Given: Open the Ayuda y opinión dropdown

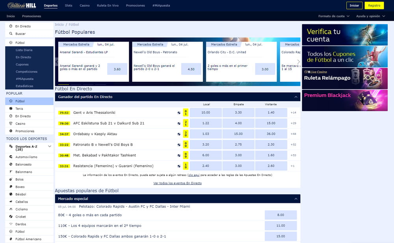Looking at the screenshot, I should (370, 16).
